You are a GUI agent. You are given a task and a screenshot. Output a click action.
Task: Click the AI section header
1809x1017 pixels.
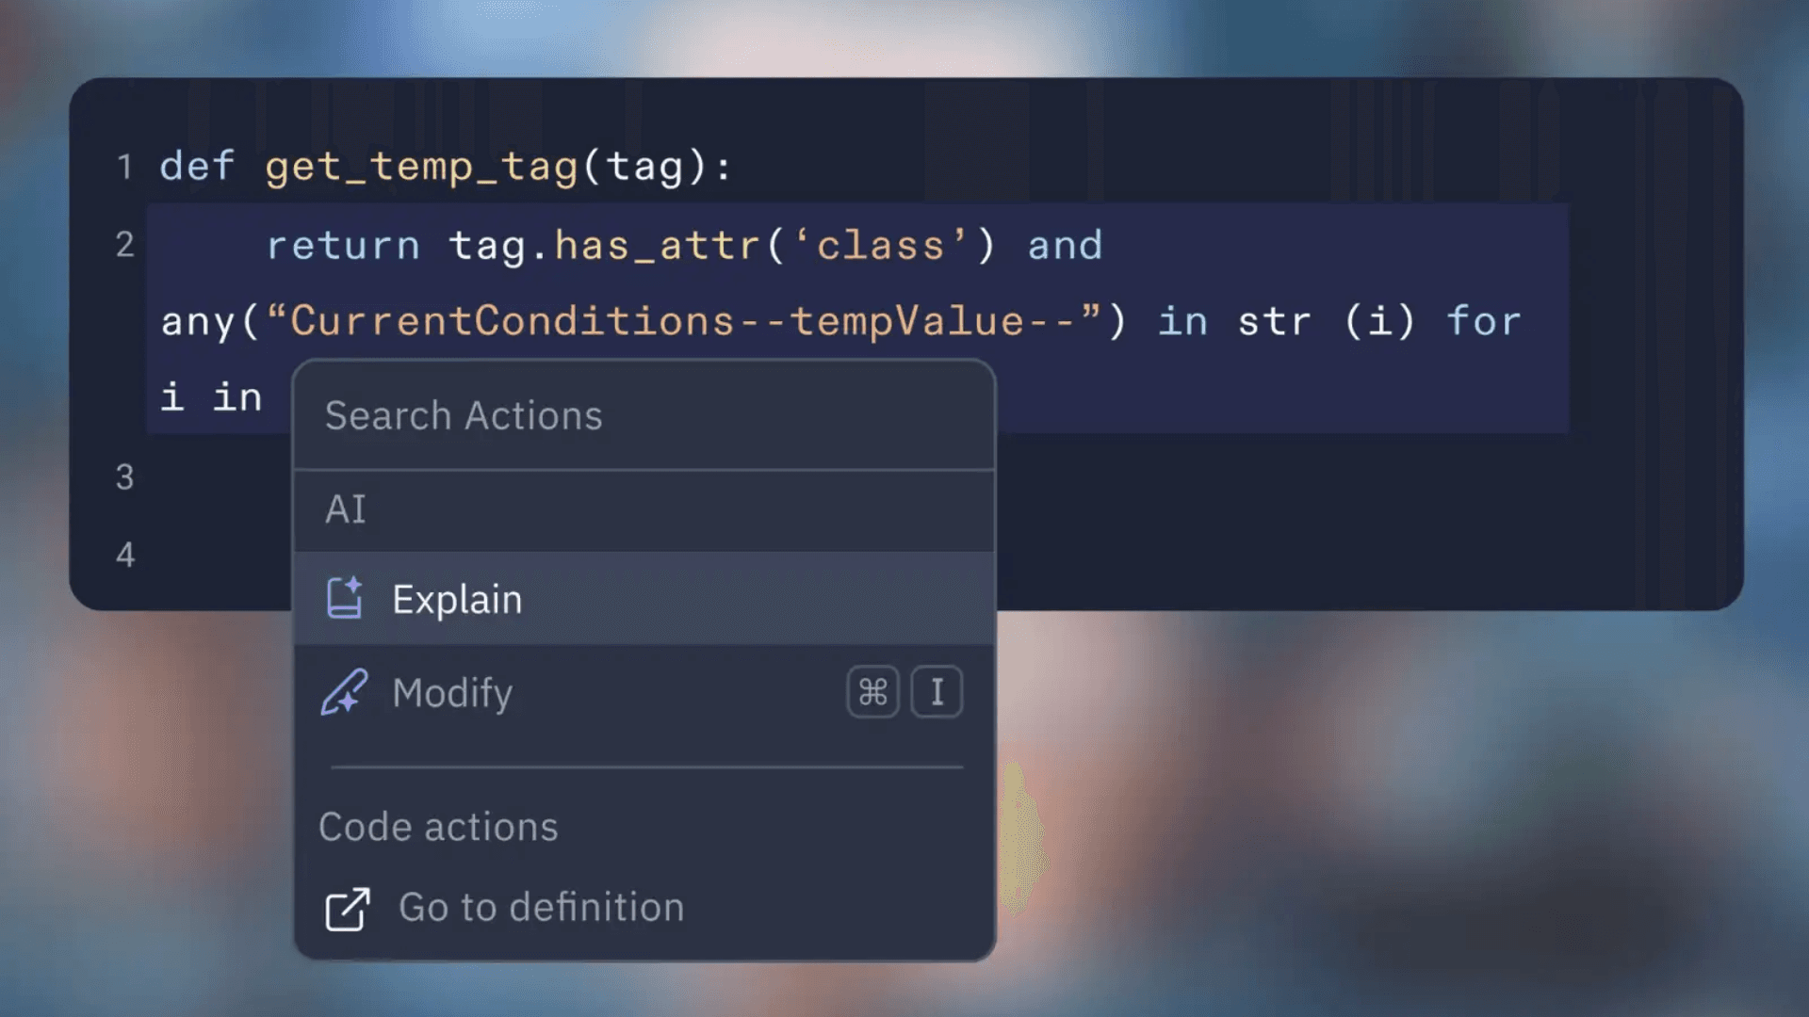pyautogui.click(x=346, y=509)
